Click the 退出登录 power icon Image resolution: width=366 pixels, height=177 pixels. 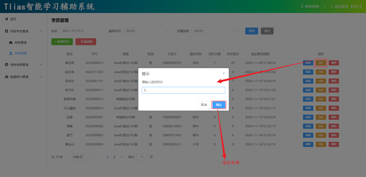332,6
